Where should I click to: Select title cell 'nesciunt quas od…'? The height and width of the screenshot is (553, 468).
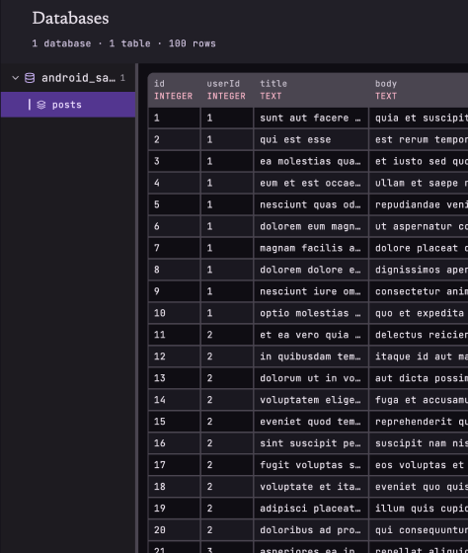[x=311, y=205]
